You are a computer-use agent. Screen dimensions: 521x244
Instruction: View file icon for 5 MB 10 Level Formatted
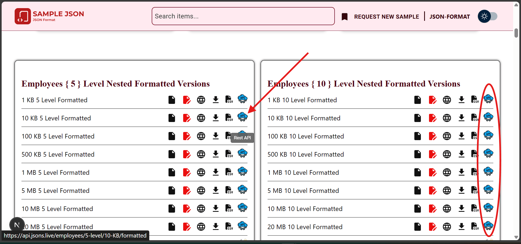click(418, 190)
